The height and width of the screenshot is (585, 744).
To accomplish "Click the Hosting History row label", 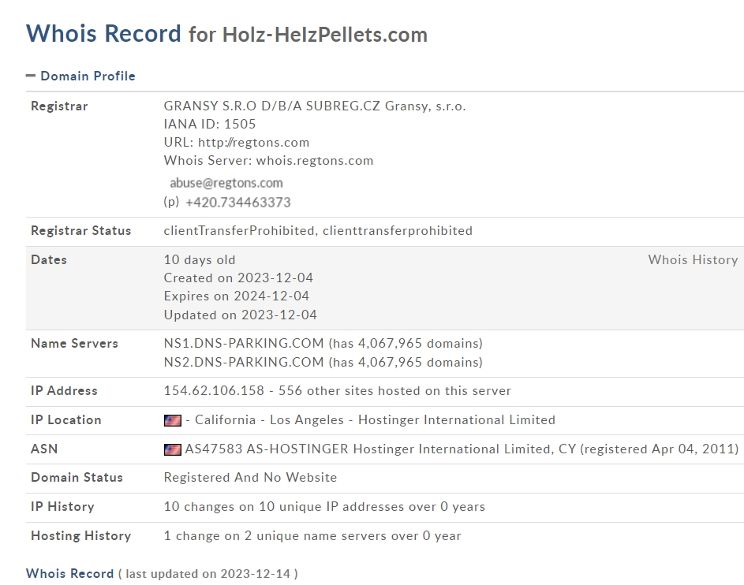I will coord(80,536).
